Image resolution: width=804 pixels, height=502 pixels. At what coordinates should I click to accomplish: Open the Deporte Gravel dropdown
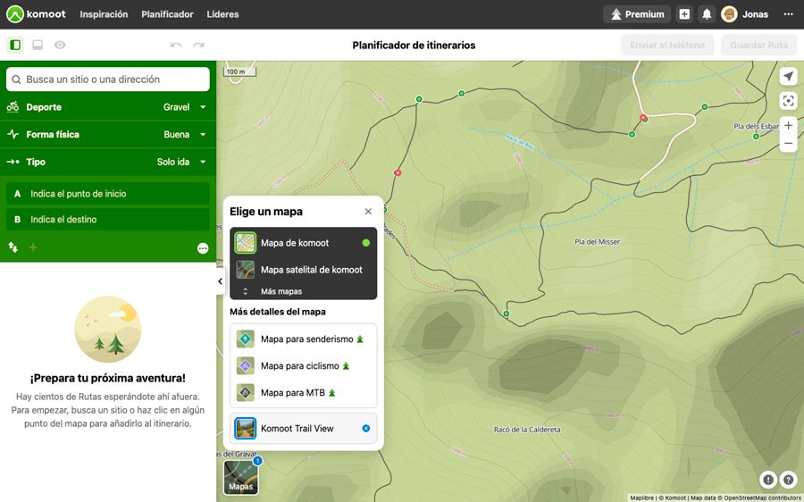pos(108,107)
